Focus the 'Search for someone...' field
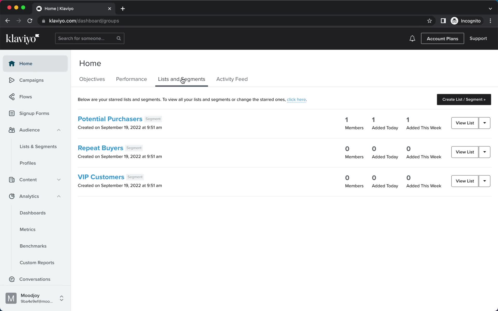This screenshot has width=498, height=311. tap(89, 38)
